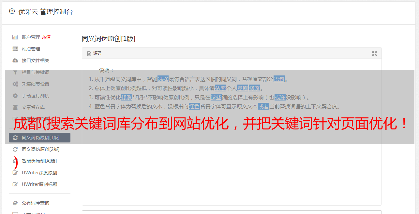Click the 接口文件相关 cloud upload icon
The height and width of the screenshot is (214, 419).
click(x=15, y=60)
